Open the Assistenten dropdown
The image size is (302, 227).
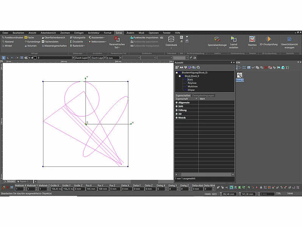point(98,37)
